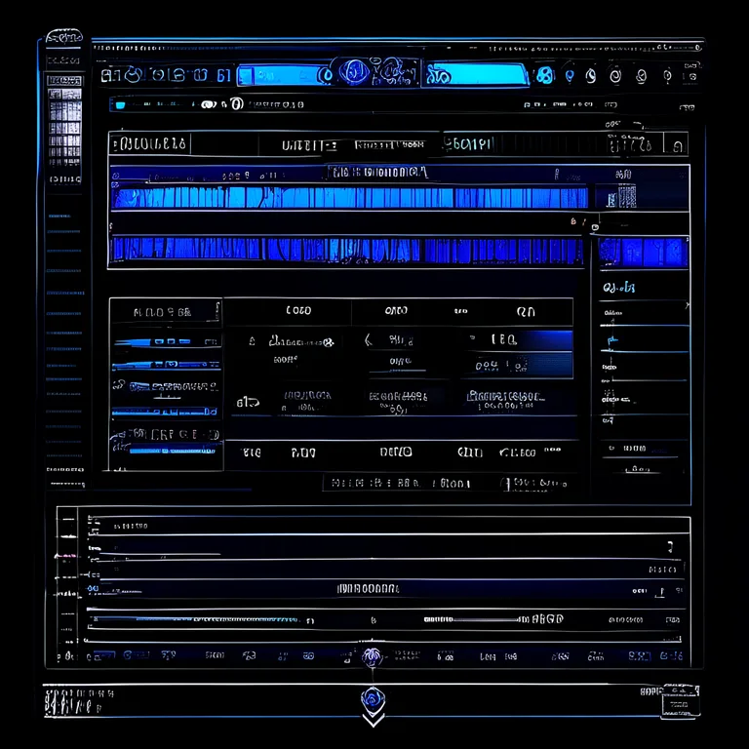Click the small boxed button at bottom-right corner

(x=680, y=705)
